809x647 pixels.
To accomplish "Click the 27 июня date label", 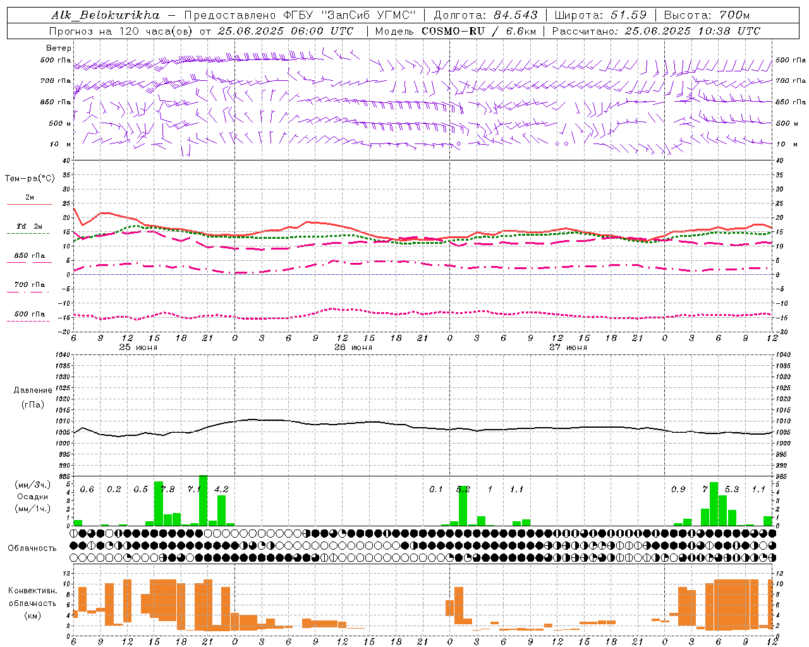I will click(568, 347).
